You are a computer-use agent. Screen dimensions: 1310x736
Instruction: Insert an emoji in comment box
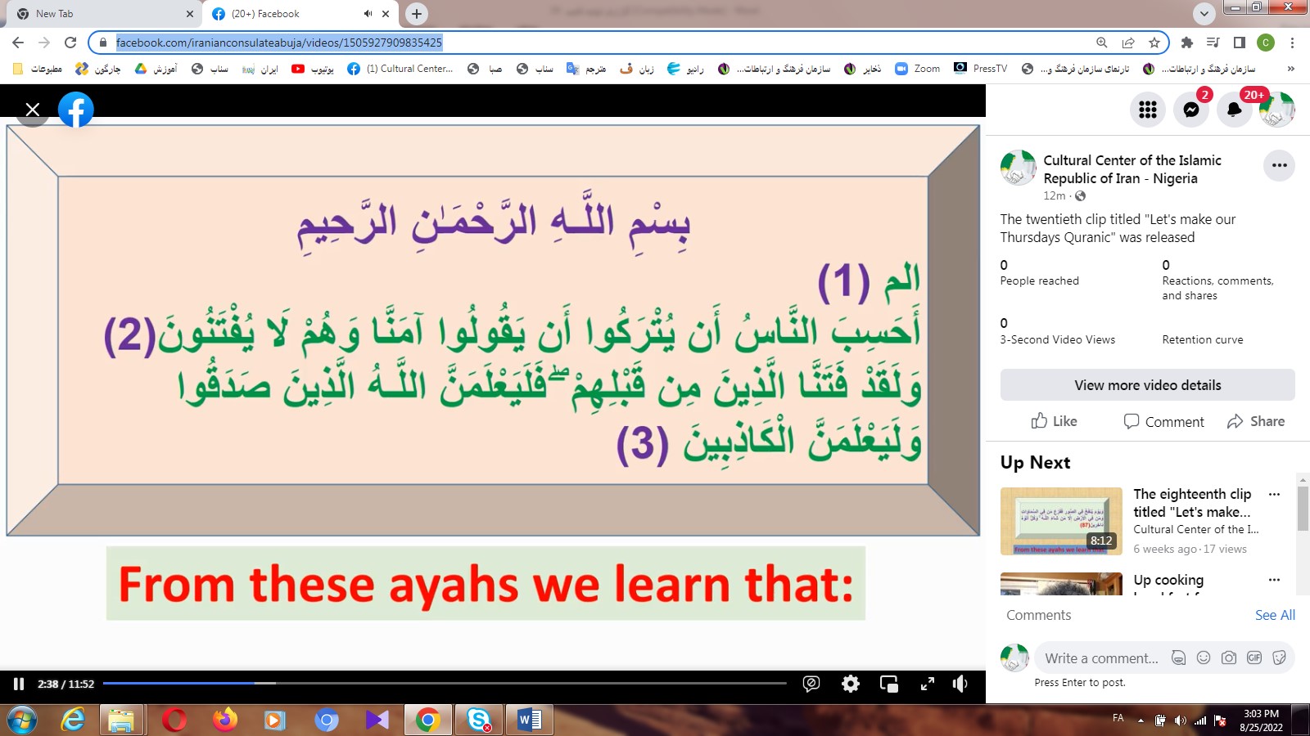1204,657
